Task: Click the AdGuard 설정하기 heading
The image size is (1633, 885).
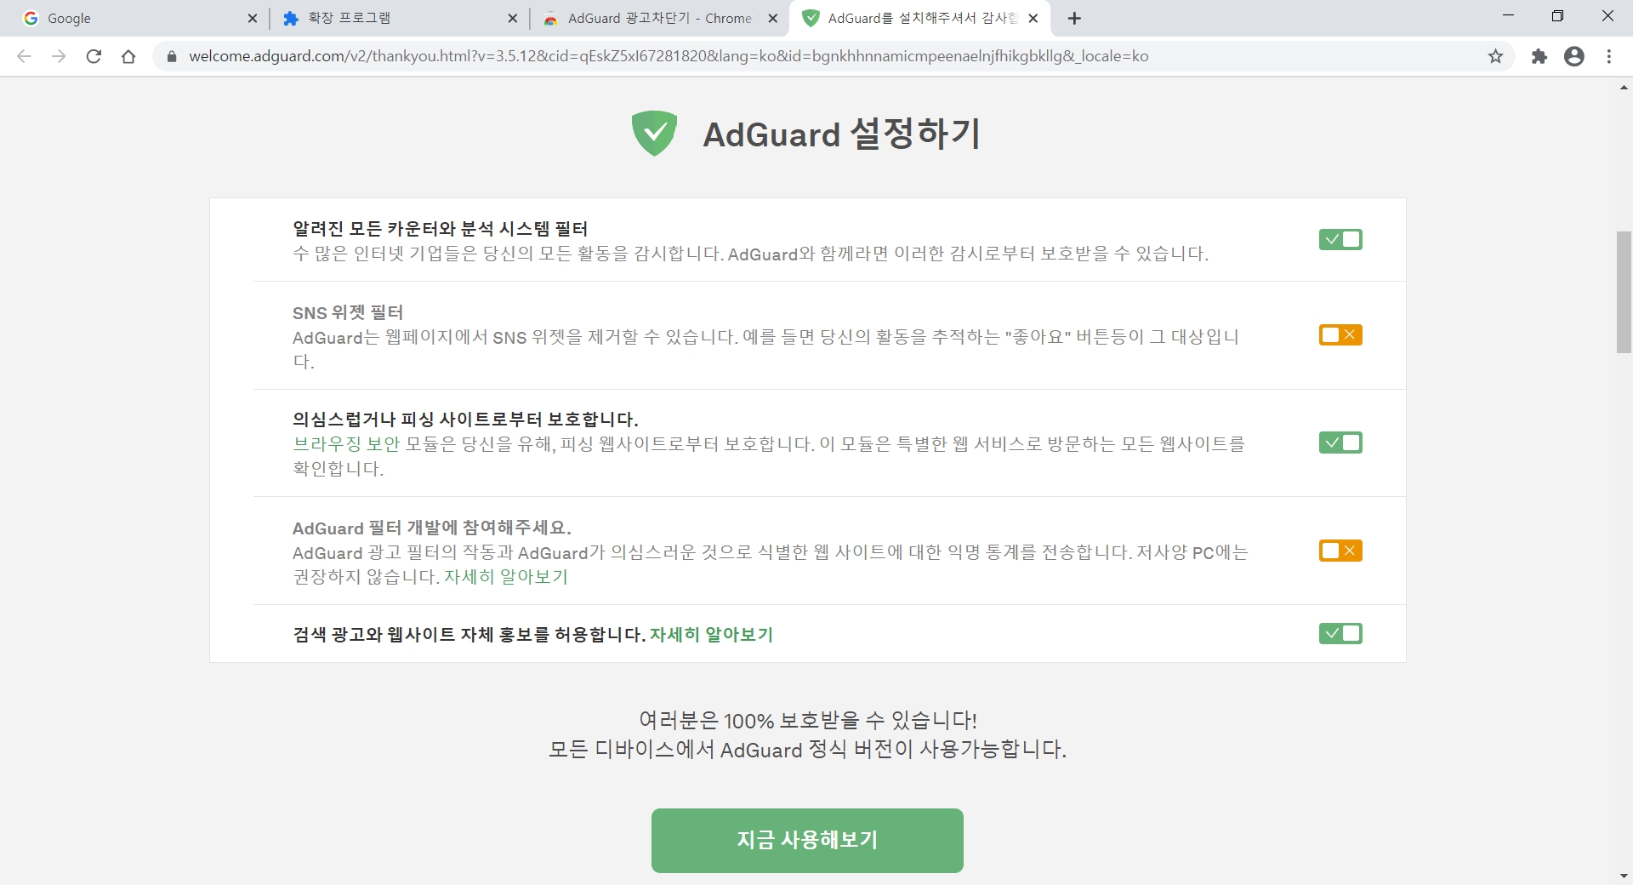Action: click(x=842, y=134)
